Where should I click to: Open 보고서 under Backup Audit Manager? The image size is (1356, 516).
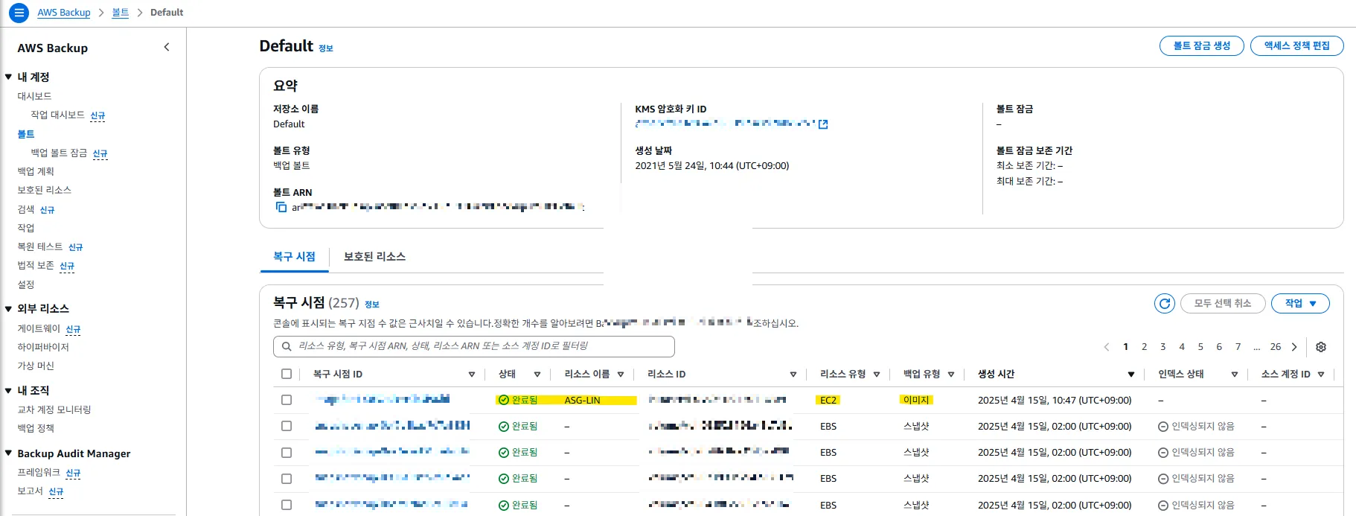[x=30, y=491]
